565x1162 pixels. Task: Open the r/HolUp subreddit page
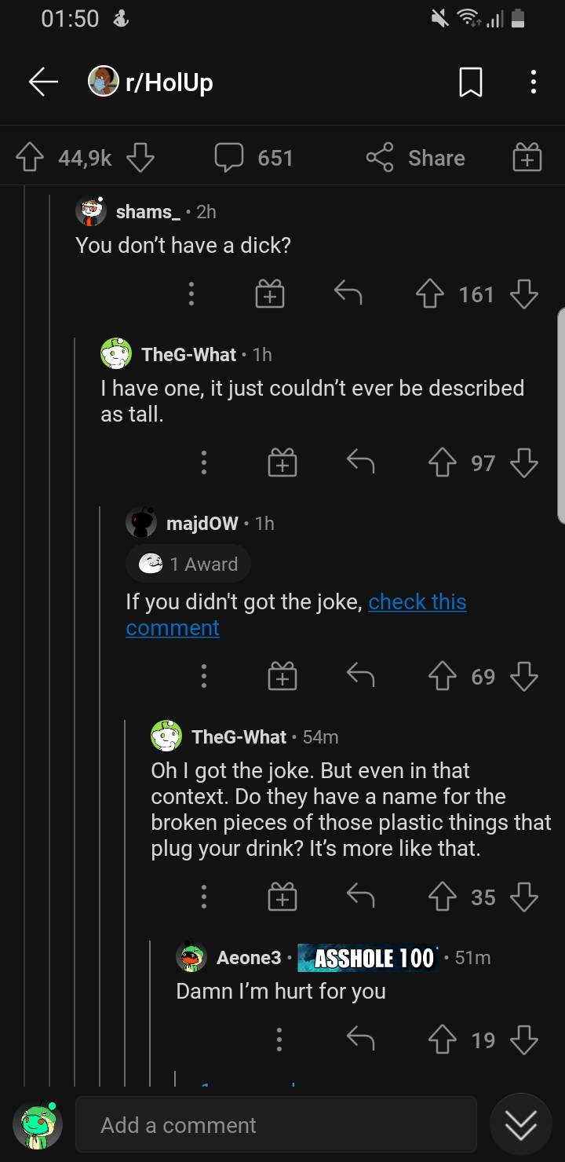pyautogui.click(x=153, y=81)
